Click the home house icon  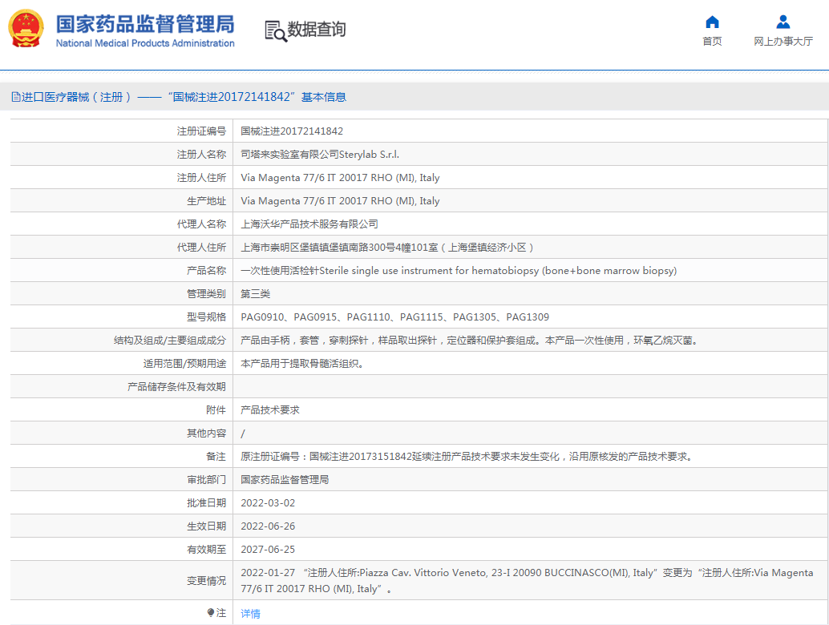[712, 22]
